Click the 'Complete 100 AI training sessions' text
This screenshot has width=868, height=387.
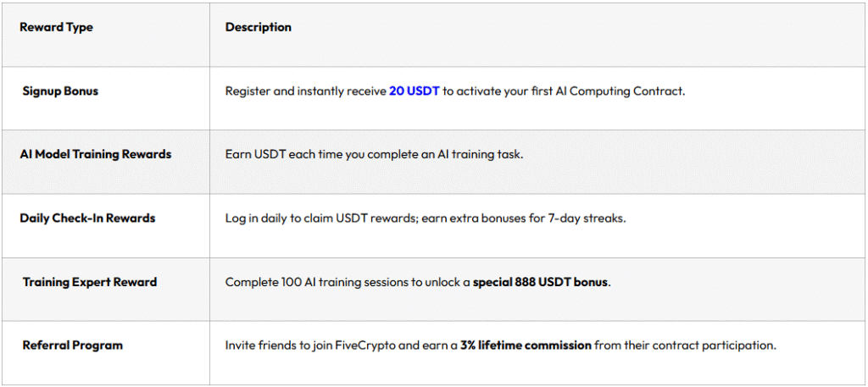(318, 282)
